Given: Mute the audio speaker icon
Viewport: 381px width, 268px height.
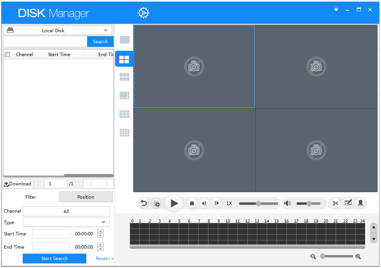Looking at the screenshot, I should [x=288, y=204].
